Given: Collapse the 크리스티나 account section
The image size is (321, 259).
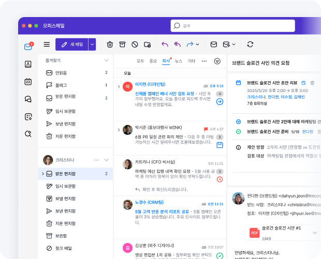Looking at the screenshot, I should [106, 160].
